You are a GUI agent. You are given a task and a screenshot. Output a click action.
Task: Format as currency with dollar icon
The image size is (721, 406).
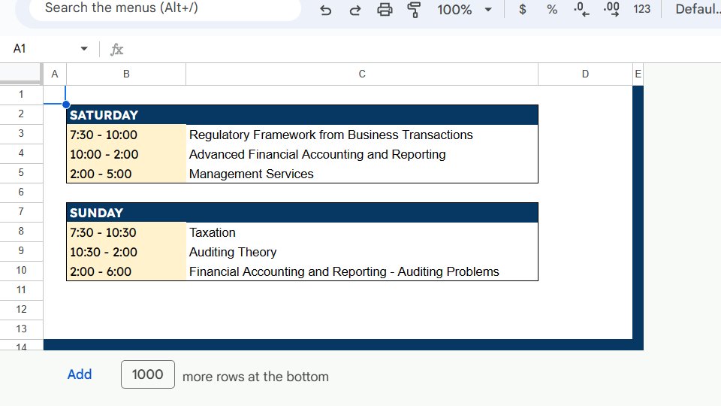coord(523,9)
